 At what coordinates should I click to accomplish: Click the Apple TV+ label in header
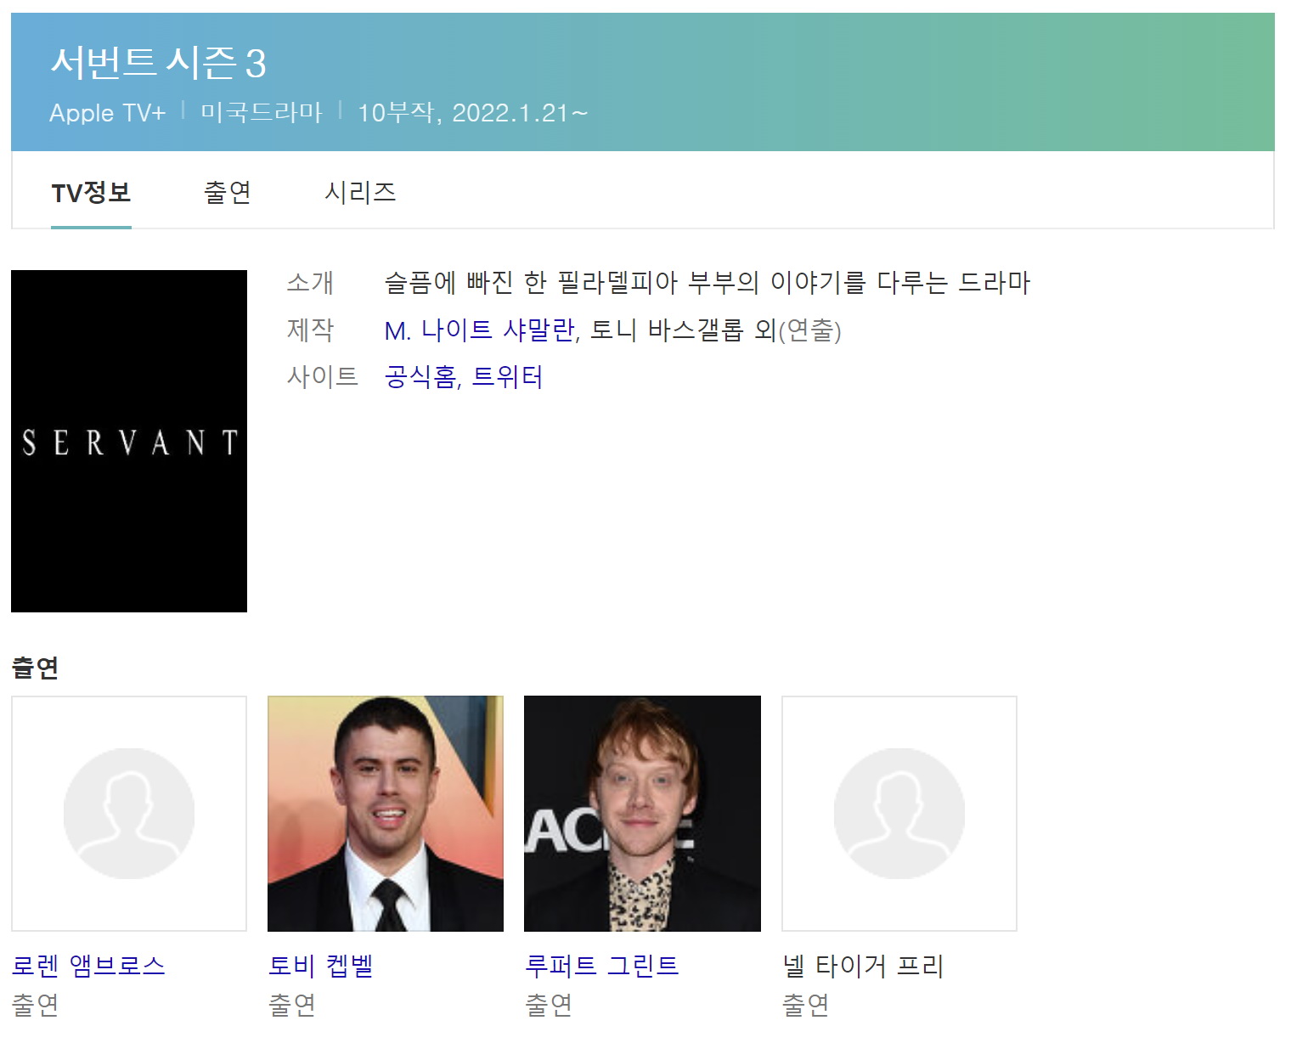pos(107,113)
